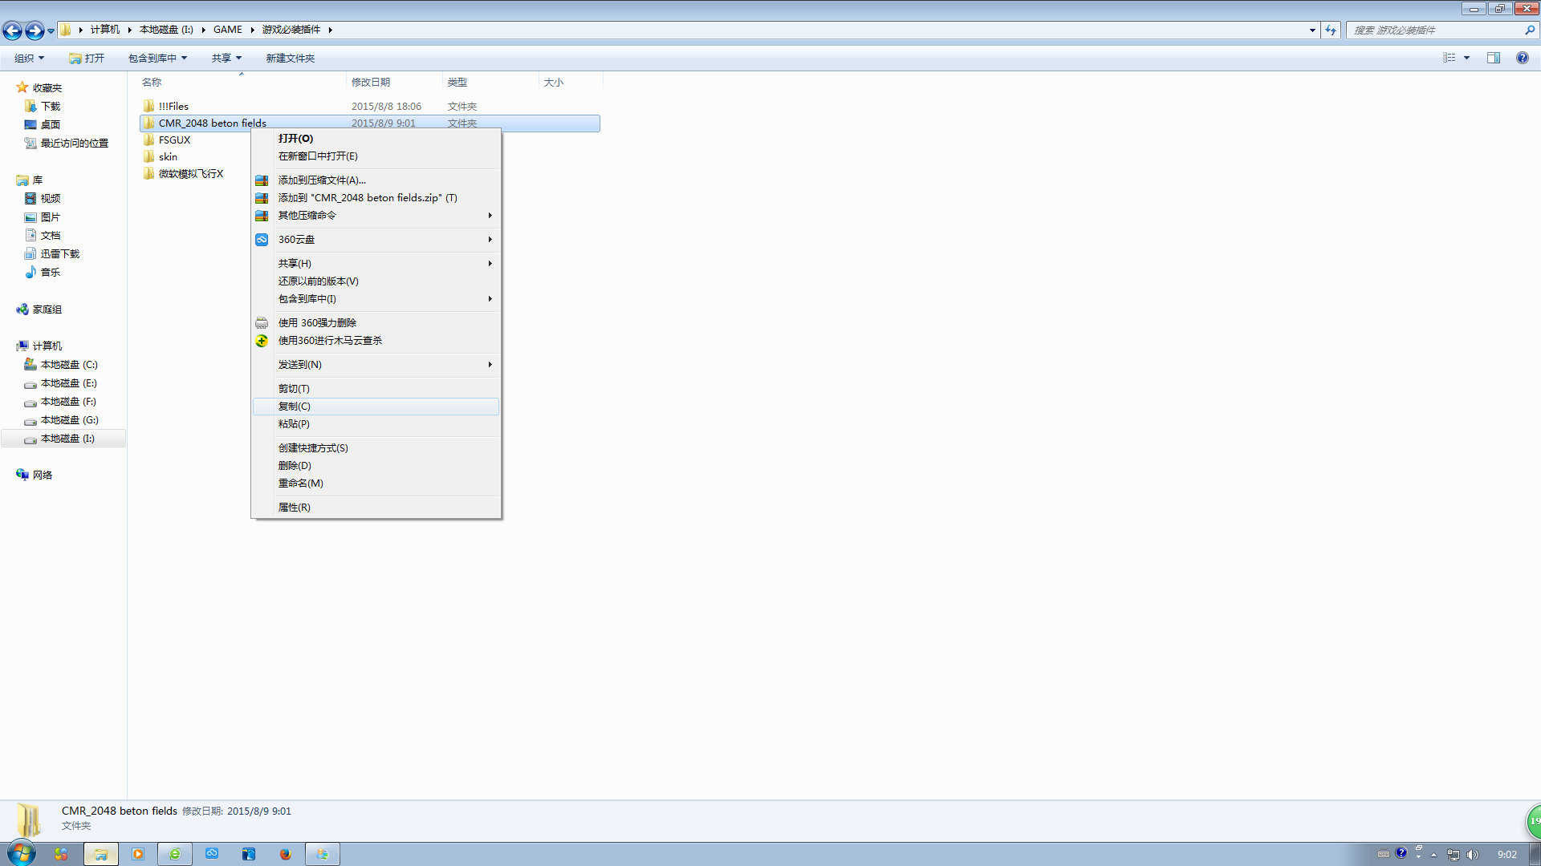This screenshot has width=1541, height=866.
Task: Choose 属性(R) from context menu
Action: pos(295,508)
